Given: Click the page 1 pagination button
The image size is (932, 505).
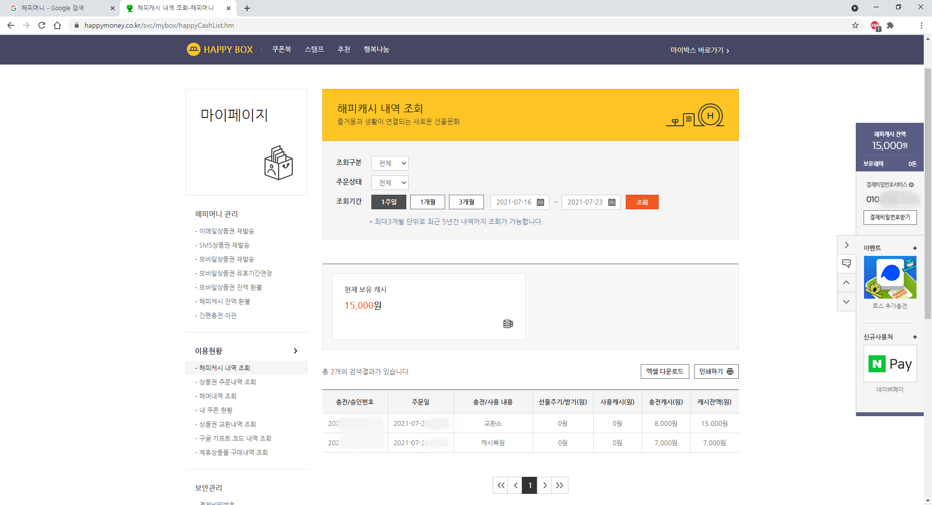Looking at the screenshot, I should pos(530,485).
